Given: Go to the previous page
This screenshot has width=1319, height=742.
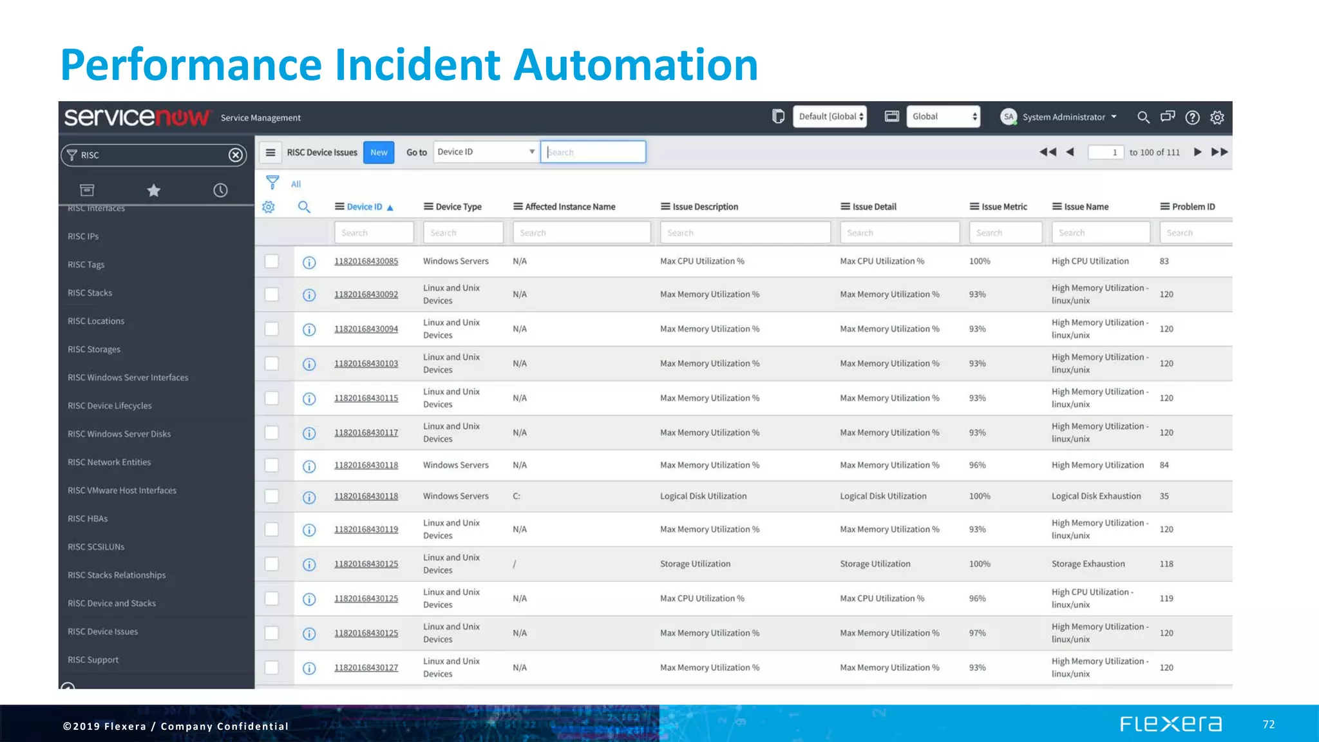Looking at the screenshot, I should 1070,152.
